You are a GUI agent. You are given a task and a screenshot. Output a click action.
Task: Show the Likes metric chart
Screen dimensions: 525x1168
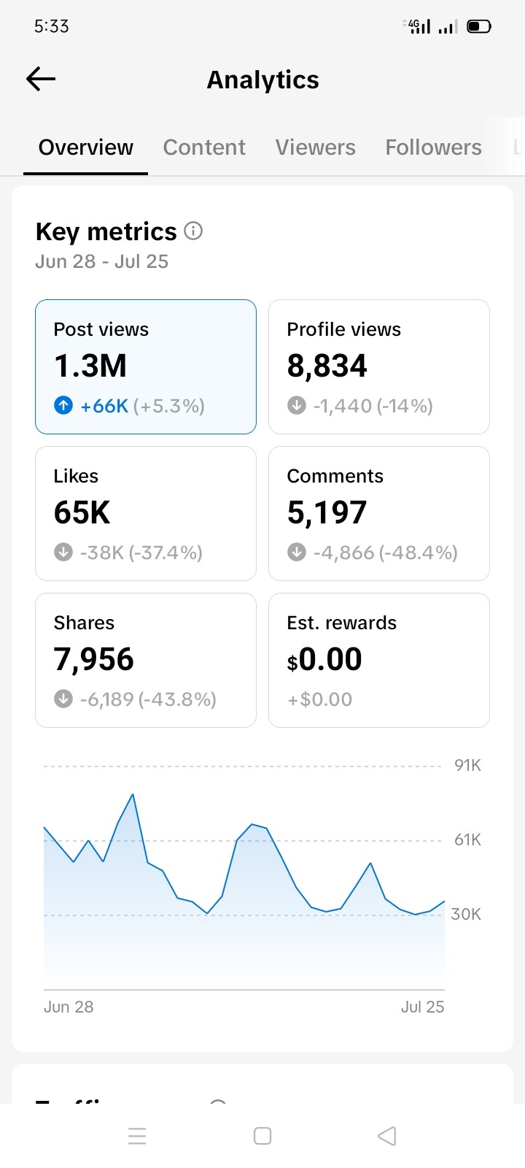(146, 513)
